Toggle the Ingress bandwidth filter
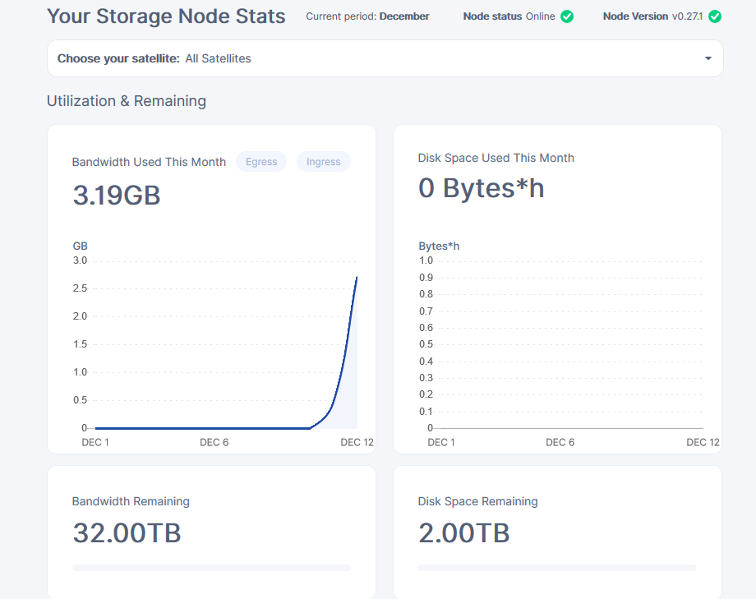This screenshot has height=599, width=756. [324, 162]
